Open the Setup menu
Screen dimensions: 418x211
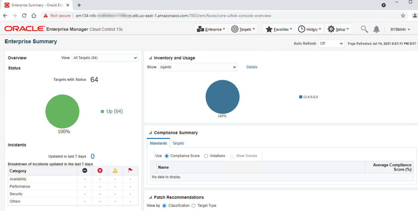pos(338,29)
